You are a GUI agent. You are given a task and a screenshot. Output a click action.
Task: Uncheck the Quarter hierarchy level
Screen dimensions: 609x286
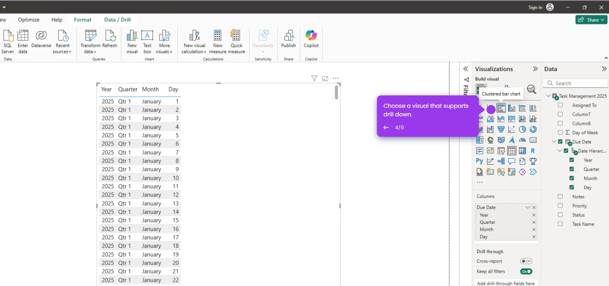click(x=571, y=169)
